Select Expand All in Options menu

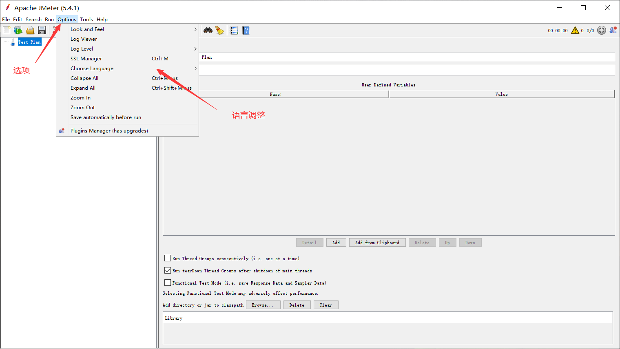(x=127, y=88)
